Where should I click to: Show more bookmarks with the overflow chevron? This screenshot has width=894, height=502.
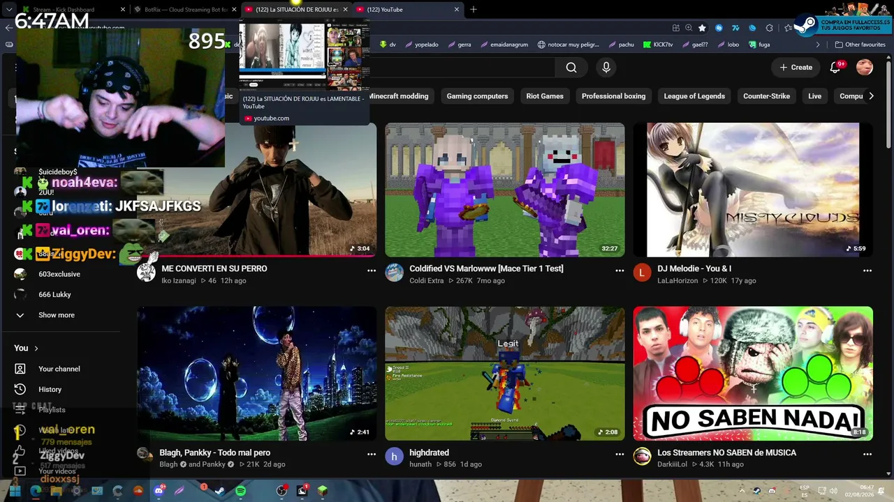[x=818, y=45]
